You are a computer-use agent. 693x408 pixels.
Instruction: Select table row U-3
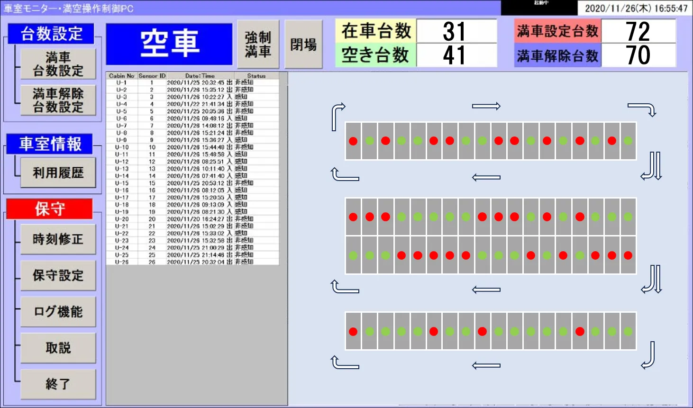coord(192,97)
